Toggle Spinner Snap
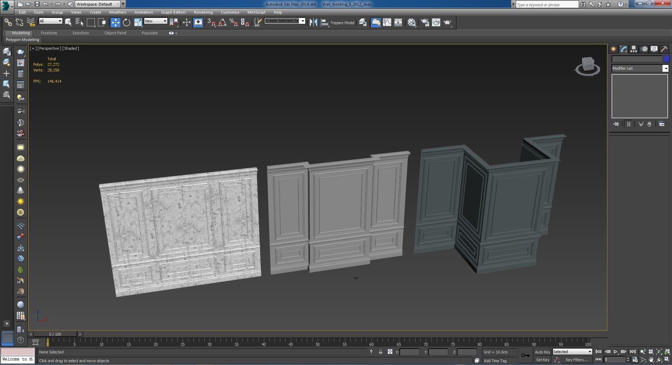Screen dimensions: 672x365 245,22
